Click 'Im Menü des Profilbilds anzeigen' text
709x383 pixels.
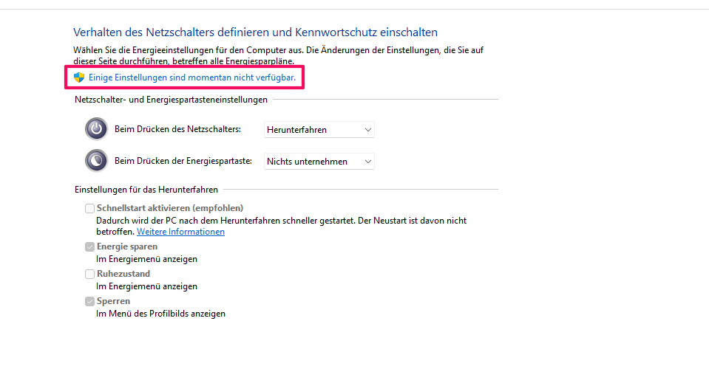click(x=160, y=314)
